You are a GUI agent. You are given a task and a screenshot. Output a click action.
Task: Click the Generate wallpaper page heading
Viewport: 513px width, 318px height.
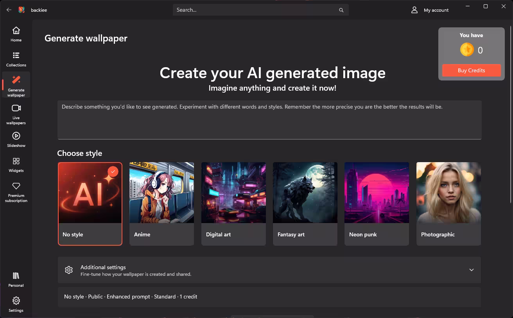coord(86,38)
